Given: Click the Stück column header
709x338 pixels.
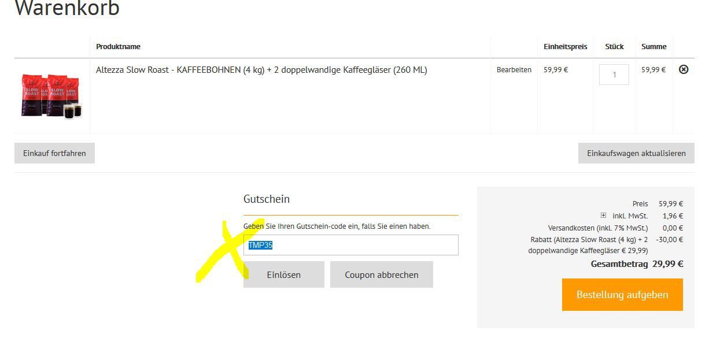Looking at the screenshot, I should (614, 46).
